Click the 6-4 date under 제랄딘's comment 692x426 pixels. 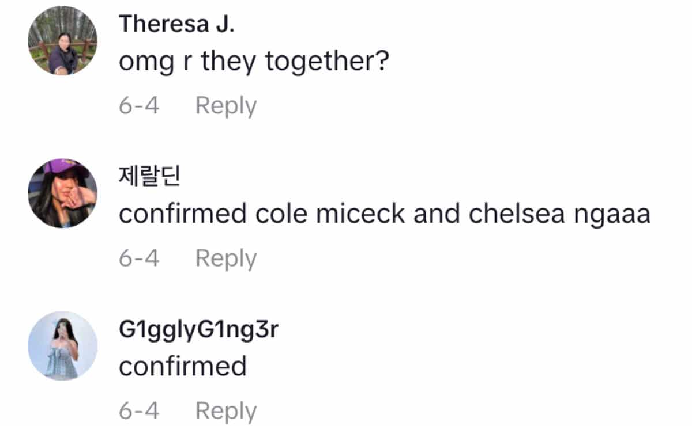coord(139,258)
